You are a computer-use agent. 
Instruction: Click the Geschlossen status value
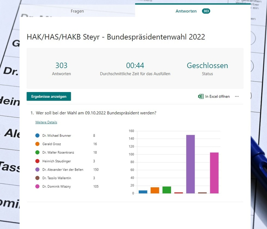tap(207, 65)
